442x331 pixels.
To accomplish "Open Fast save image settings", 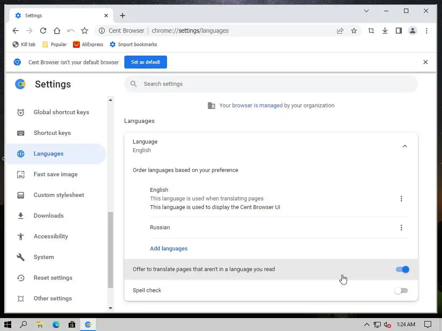I will pyautogui.click(x=56, y=174).
